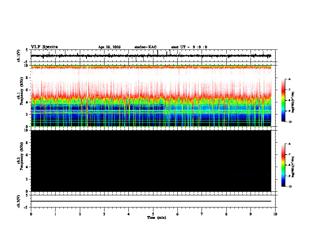The width and height of the screenshot is (310, 240).
Task: Click the ch.2 spectrogram's lower color bar
Action: tap(283, 165)
